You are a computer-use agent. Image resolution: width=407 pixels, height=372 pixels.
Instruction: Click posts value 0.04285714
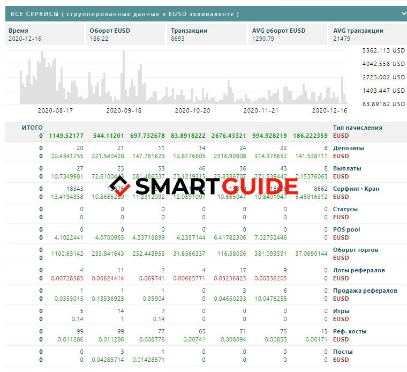click(108, 360)
